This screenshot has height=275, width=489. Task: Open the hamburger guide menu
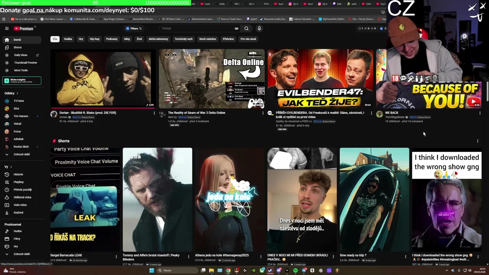click(7, 29)
